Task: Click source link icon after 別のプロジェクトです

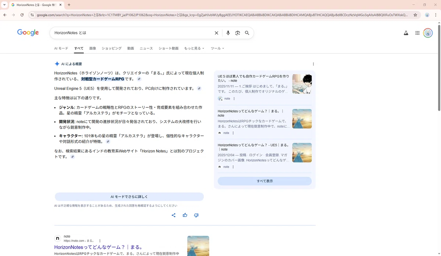Action: coord(72,157)
